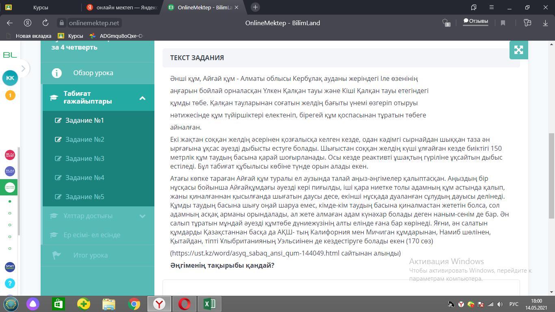
Task: Open the Новая вкладка bookmark
Action: click(29, 36)
